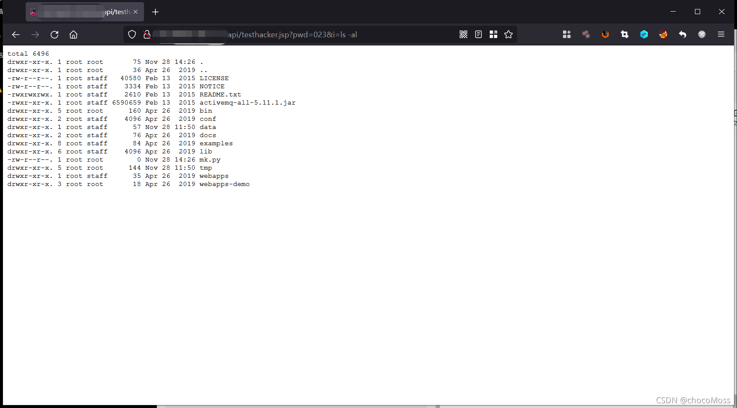
Task: Open the gray globe extension icon
Action: [702, 35]
